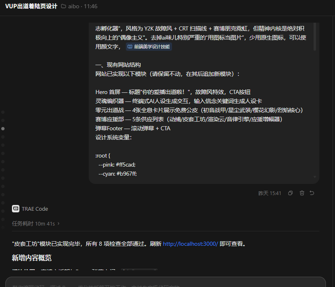This screenshot has width=335, height=287.
Task: Select the highlighted dot in left conversation timeline
Action: [3, 129]
